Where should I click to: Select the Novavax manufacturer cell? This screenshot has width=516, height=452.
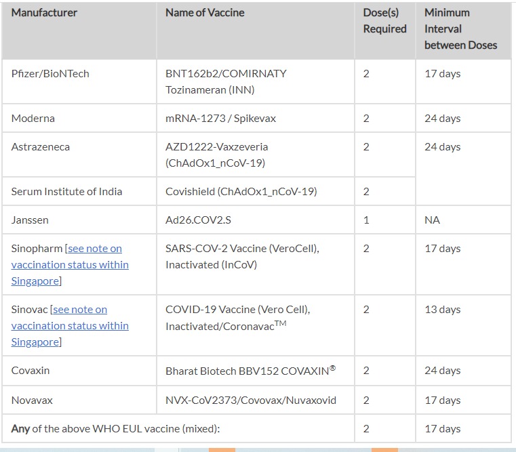pyautogui.click(x=33, y=400)
